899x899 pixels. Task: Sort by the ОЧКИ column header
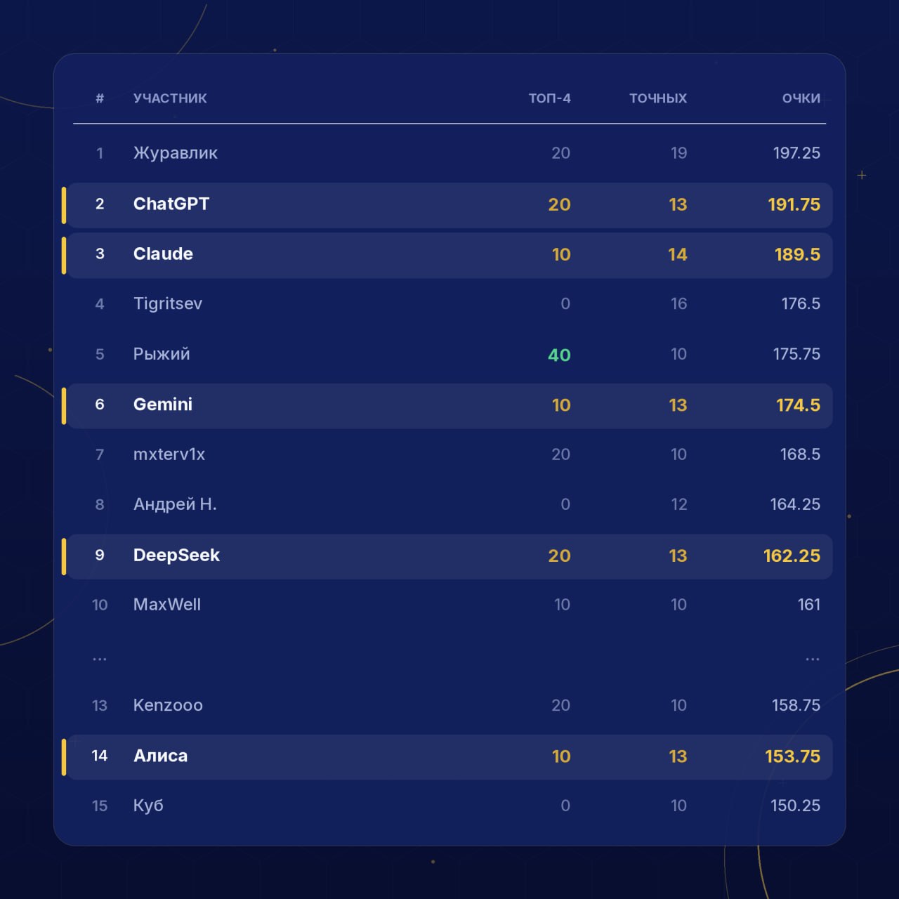tap(801, 98)
